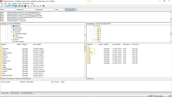Open the Edit menu
Viewport: 172px width, 97px height.
(5, 4)
